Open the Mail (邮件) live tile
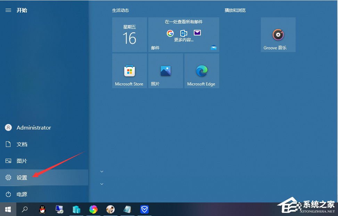 (x=183, y=35)
